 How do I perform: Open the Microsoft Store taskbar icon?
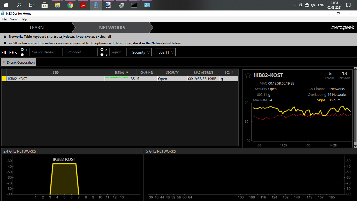(x=45, y=5)
